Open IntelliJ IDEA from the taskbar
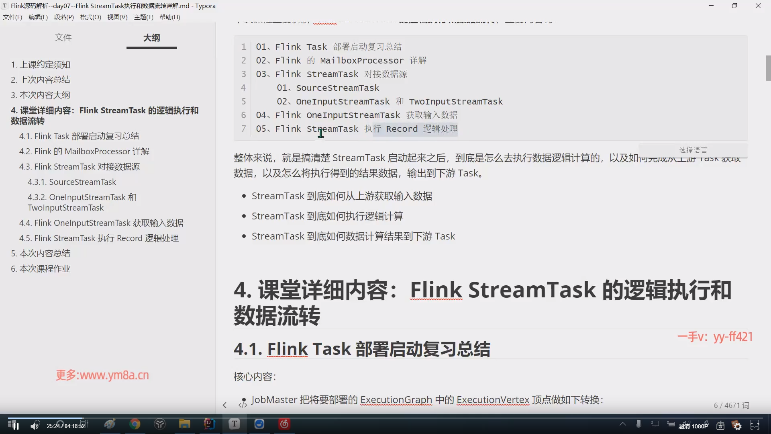 point(209,424)
